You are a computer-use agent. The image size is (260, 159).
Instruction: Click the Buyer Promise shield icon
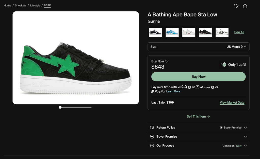point(152,137)
